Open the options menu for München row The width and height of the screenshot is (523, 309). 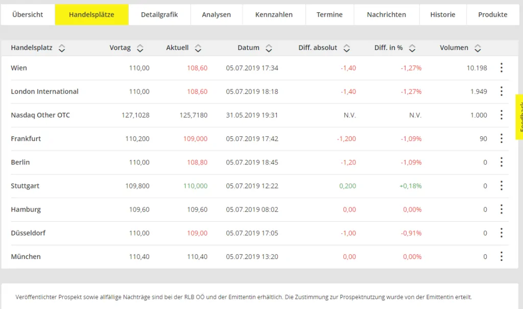tap(502, 256)
